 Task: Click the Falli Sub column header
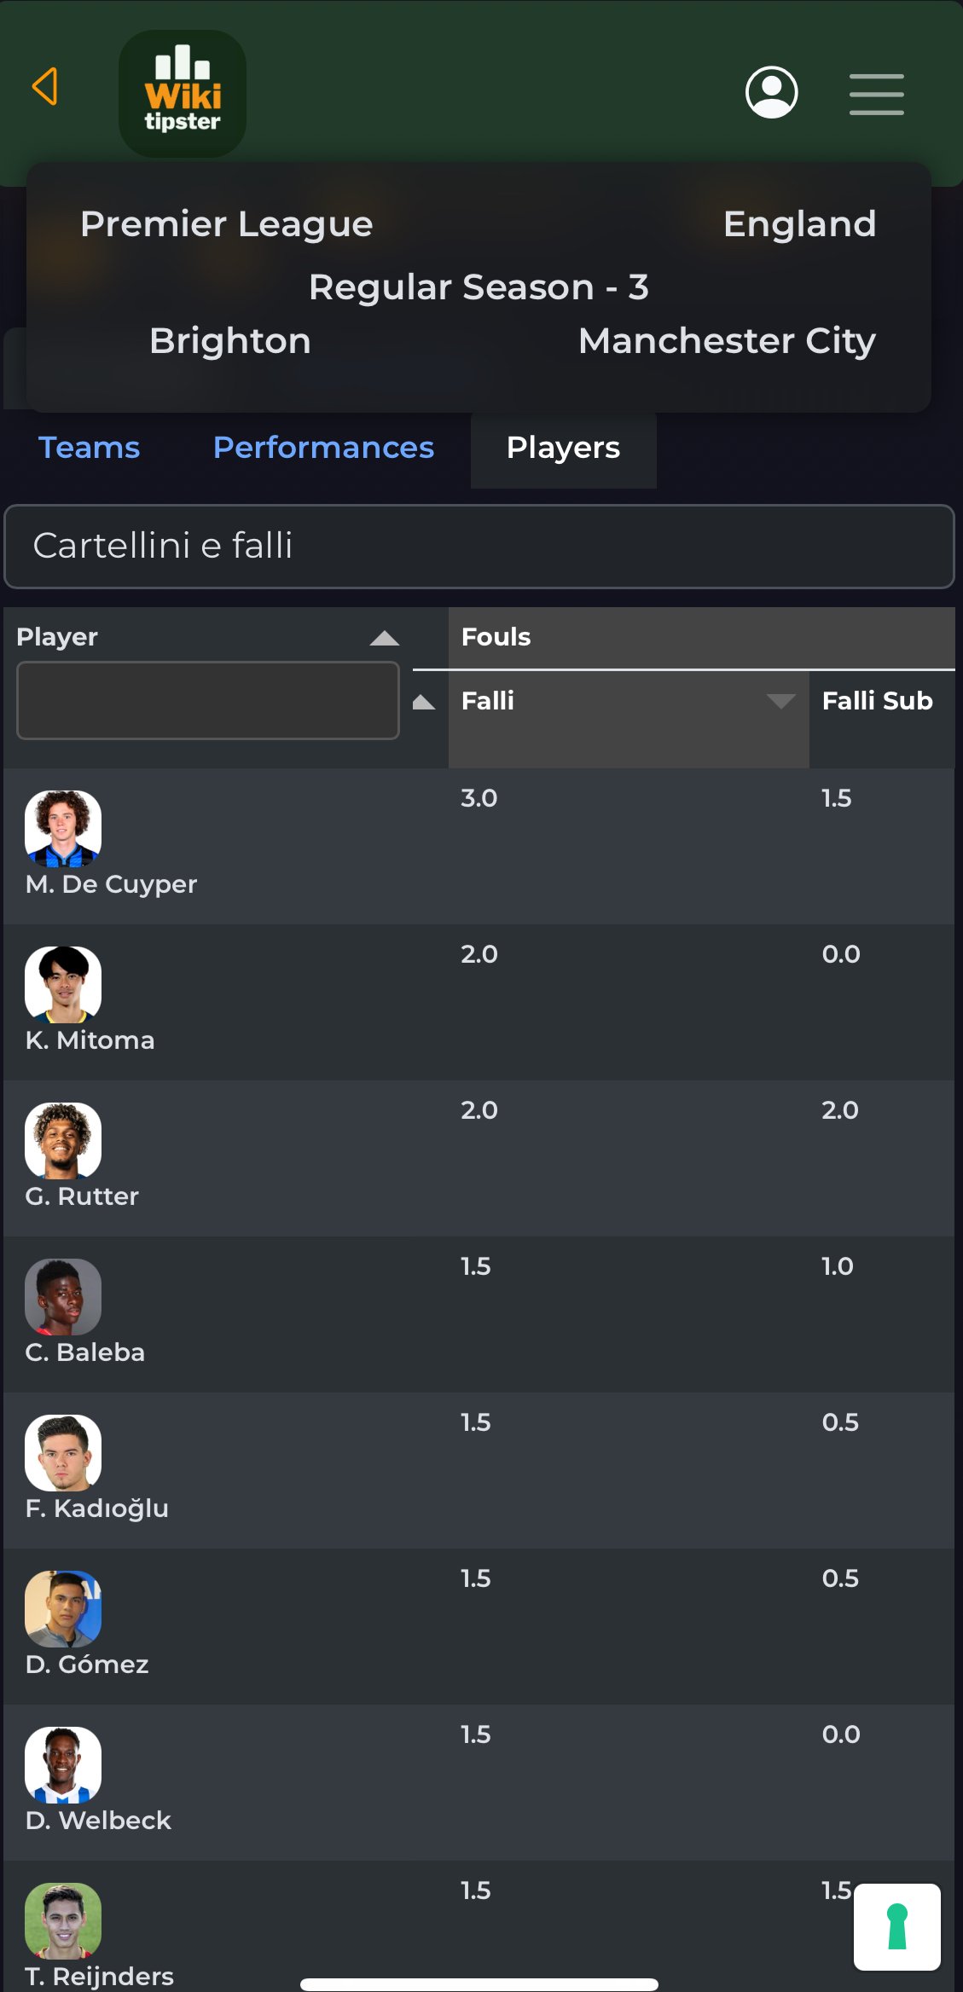pos(877,701)
